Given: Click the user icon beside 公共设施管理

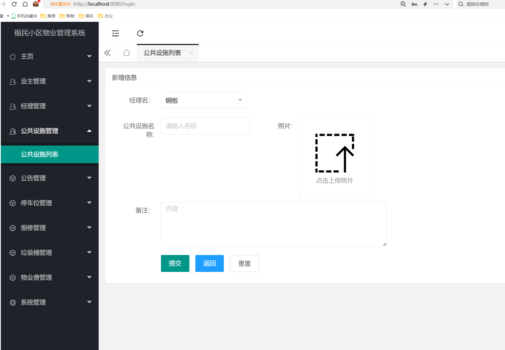Looking at the screenshot, I should (13, 131).
